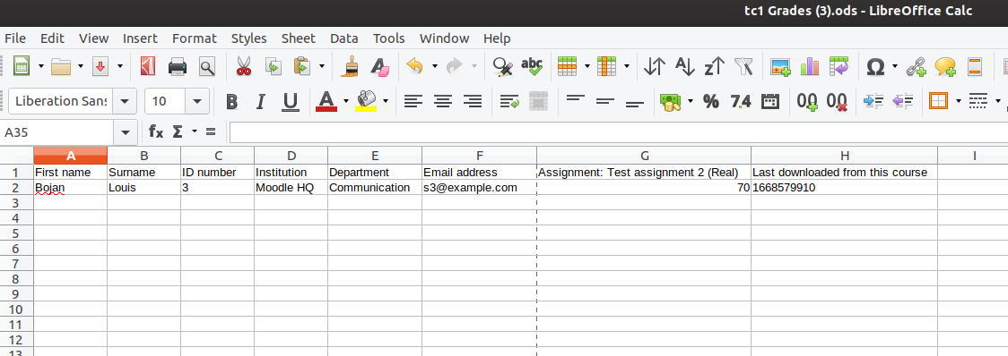Expand the Paste options arrow
The image size is (1008, 356).
[x=321, y=66]
